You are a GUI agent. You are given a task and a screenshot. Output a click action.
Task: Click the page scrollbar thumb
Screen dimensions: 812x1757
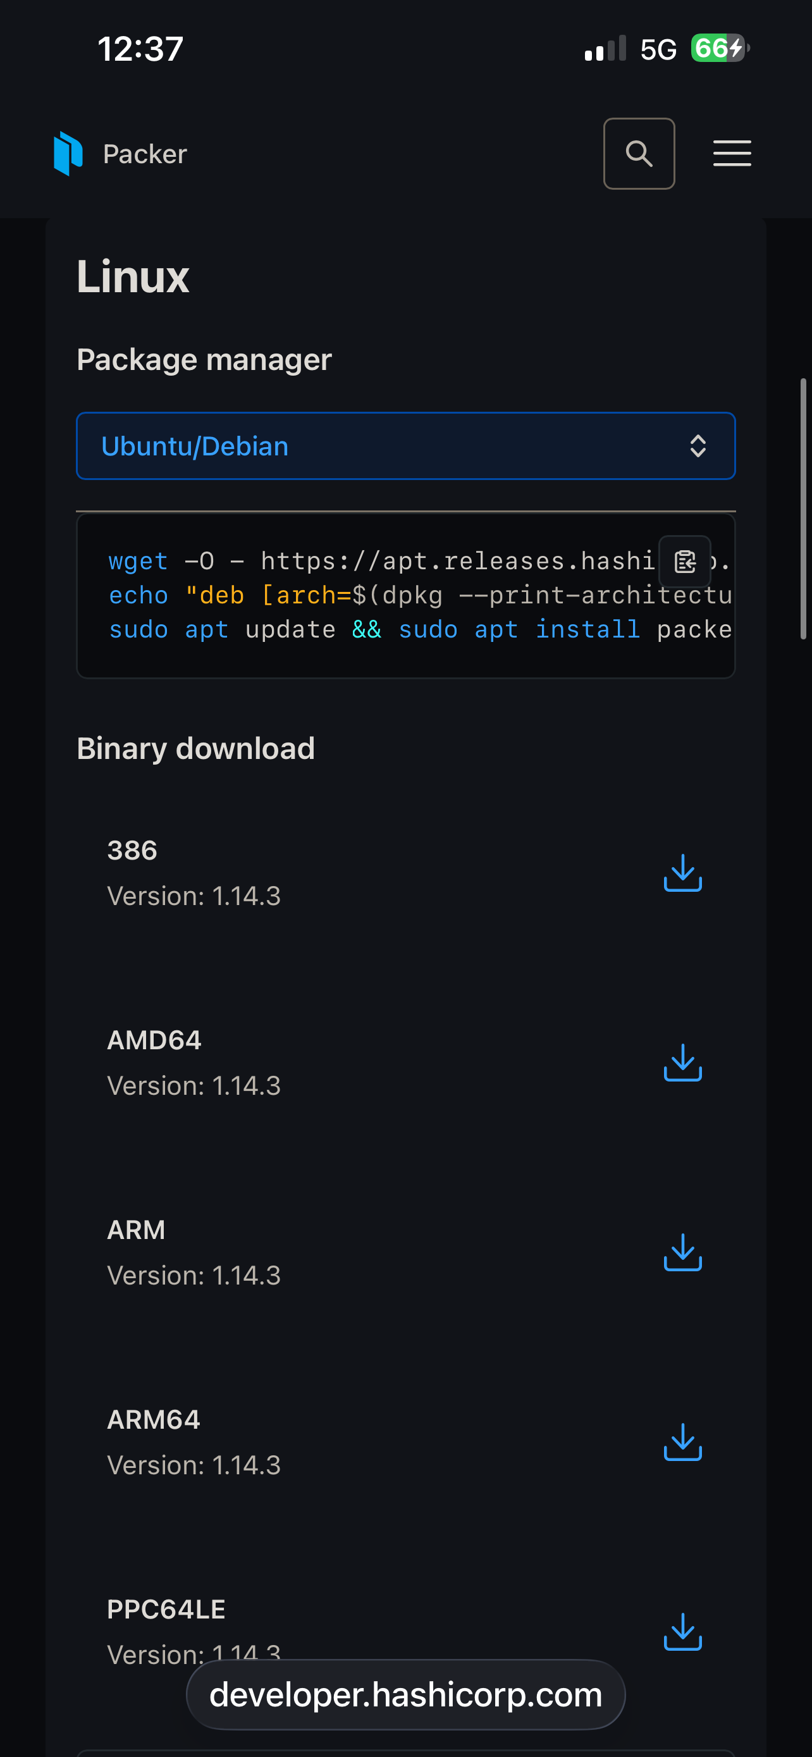(x=803, y=508)
